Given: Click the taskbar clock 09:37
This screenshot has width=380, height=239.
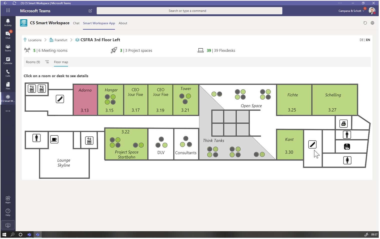Looking at the screenshot, I should click(x=374, y=234).
